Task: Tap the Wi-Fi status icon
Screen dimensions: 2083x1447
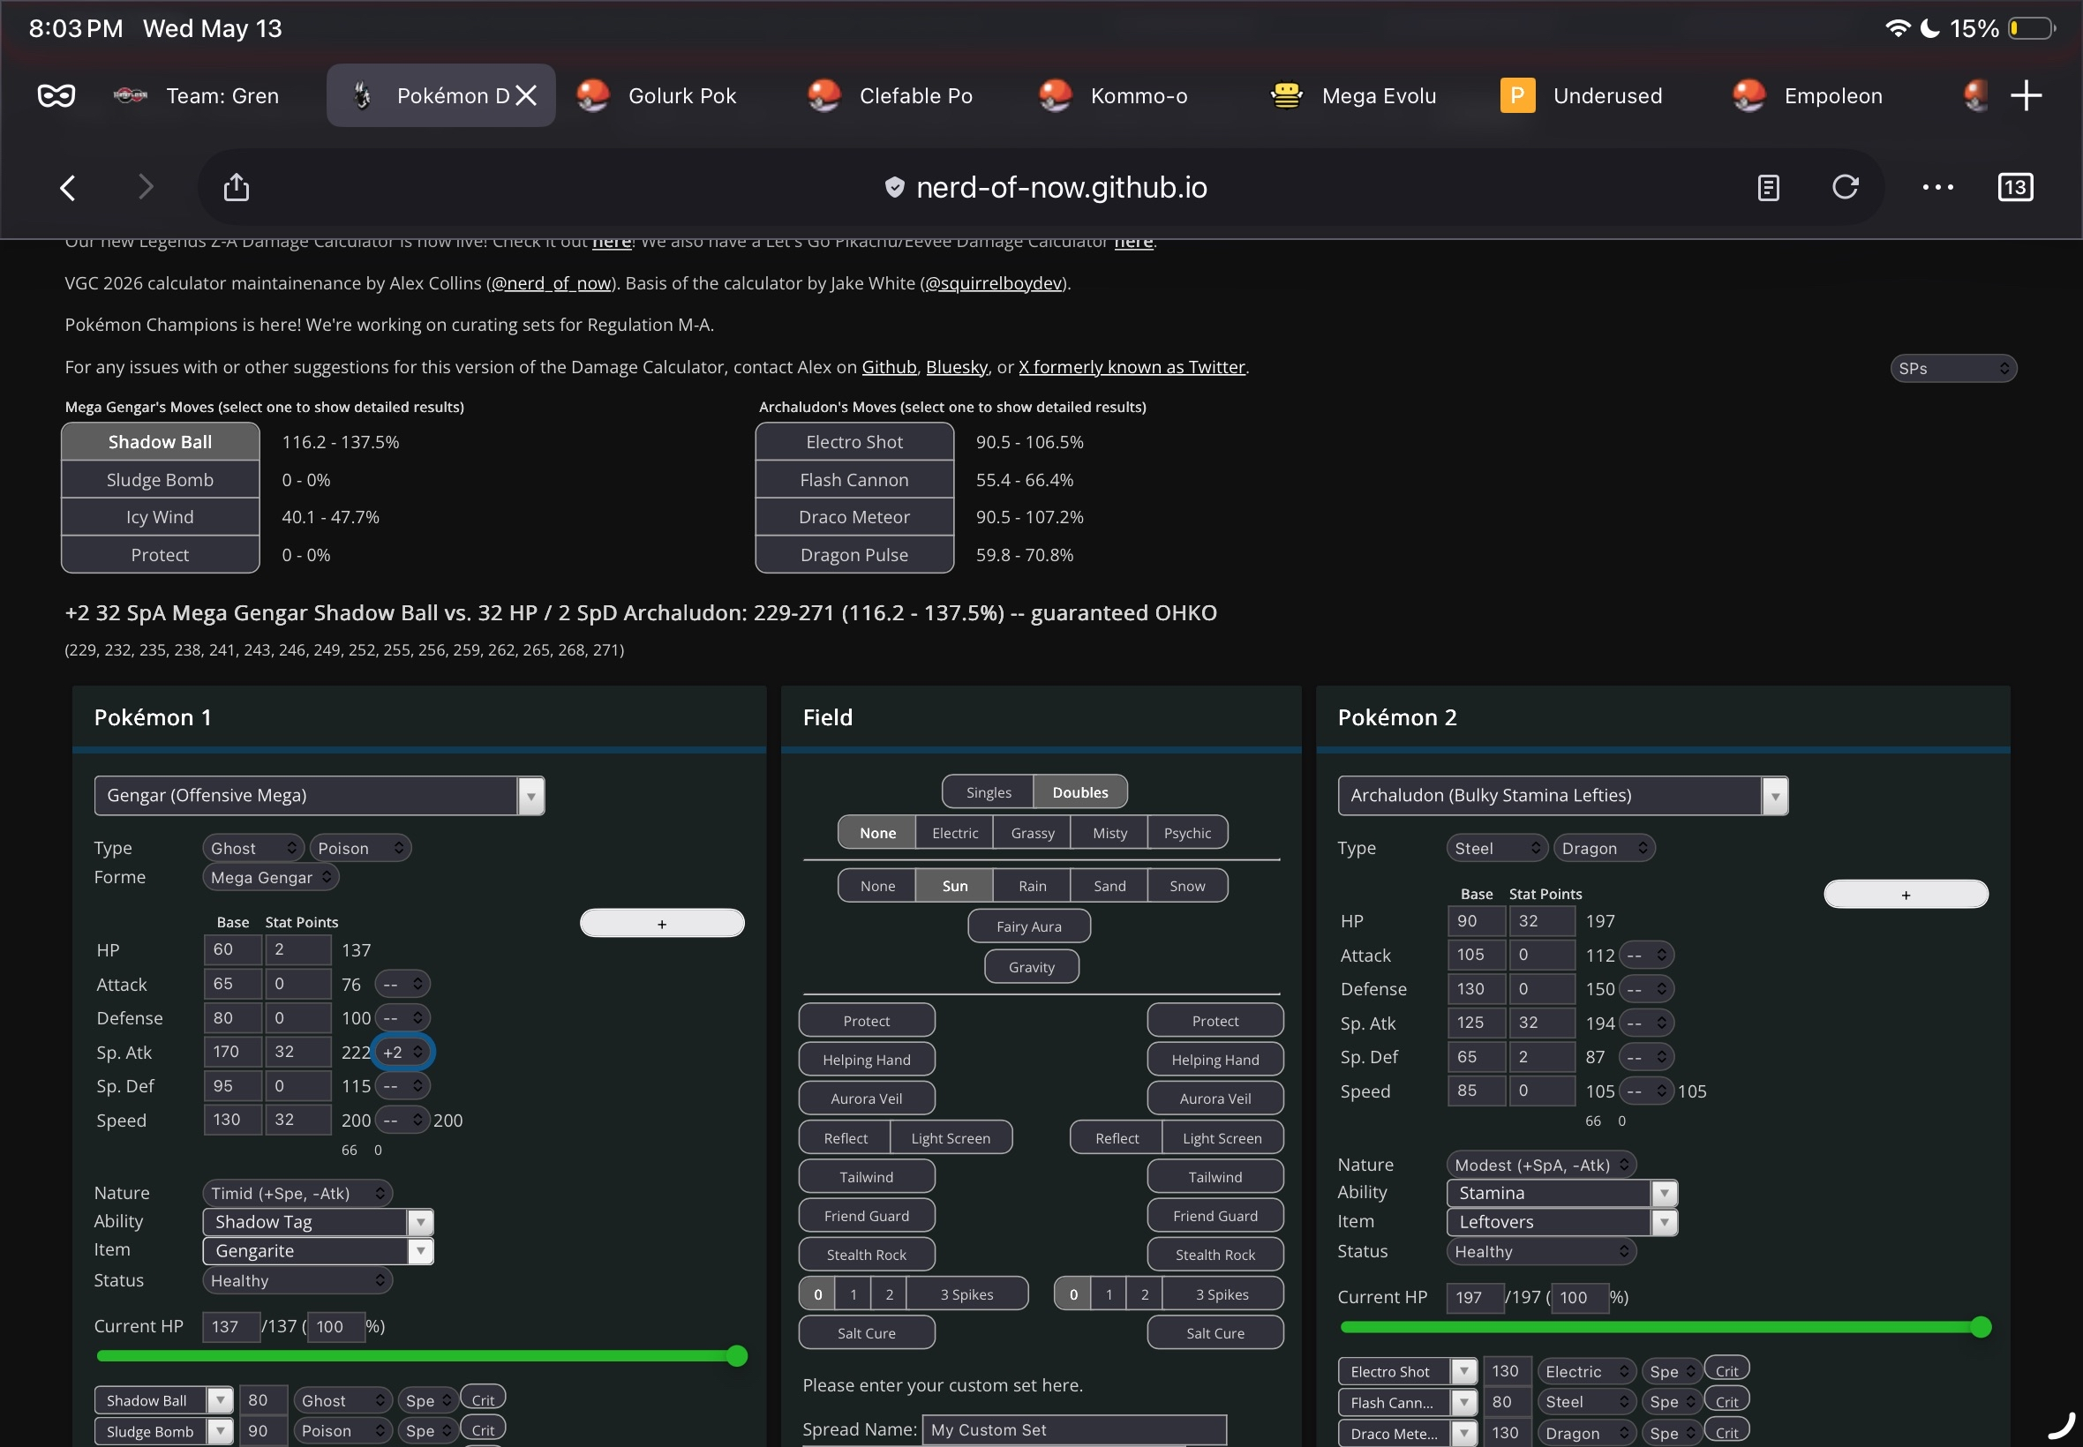Action: (x=1897, y=28)
